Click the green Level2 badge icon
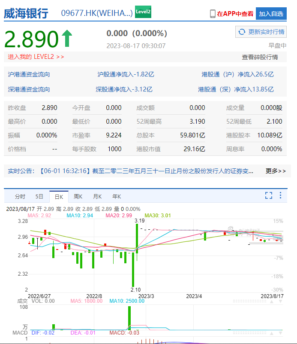The height and width of the screenshot is (344, 297). (143, 12)
